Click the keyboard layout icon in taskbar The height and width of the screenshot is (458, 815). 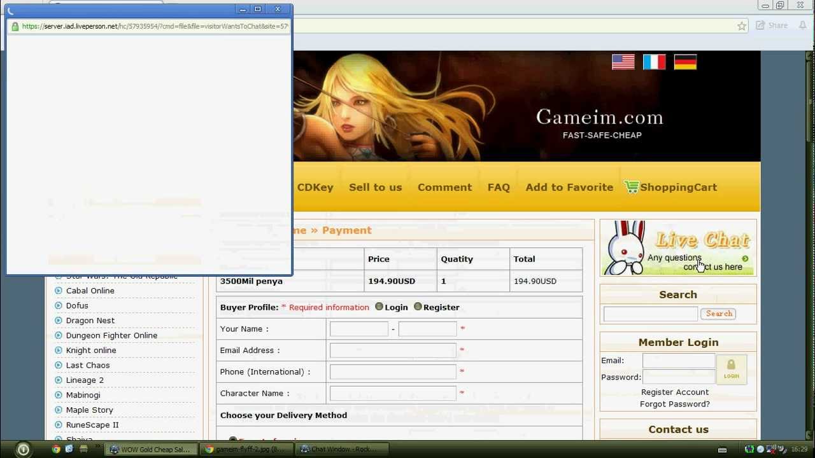pos(722,450)
